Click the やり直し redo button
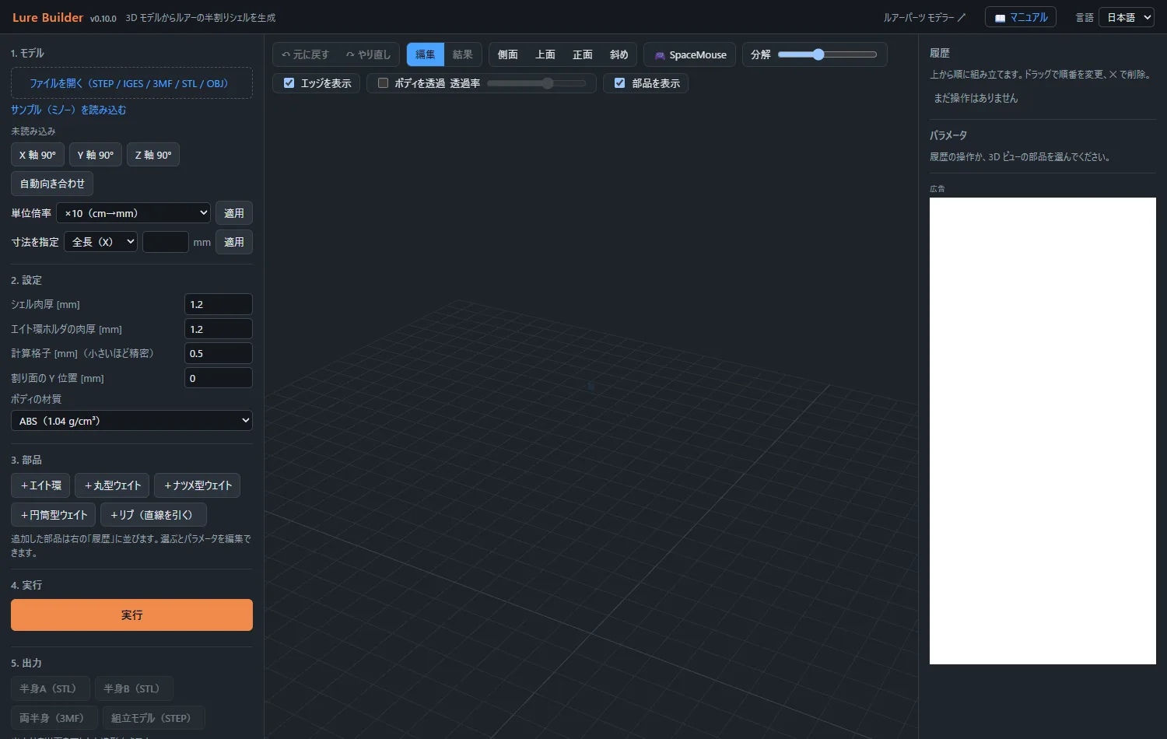The width and height of the screenshot is (1167, 739). tap(368, 54)
